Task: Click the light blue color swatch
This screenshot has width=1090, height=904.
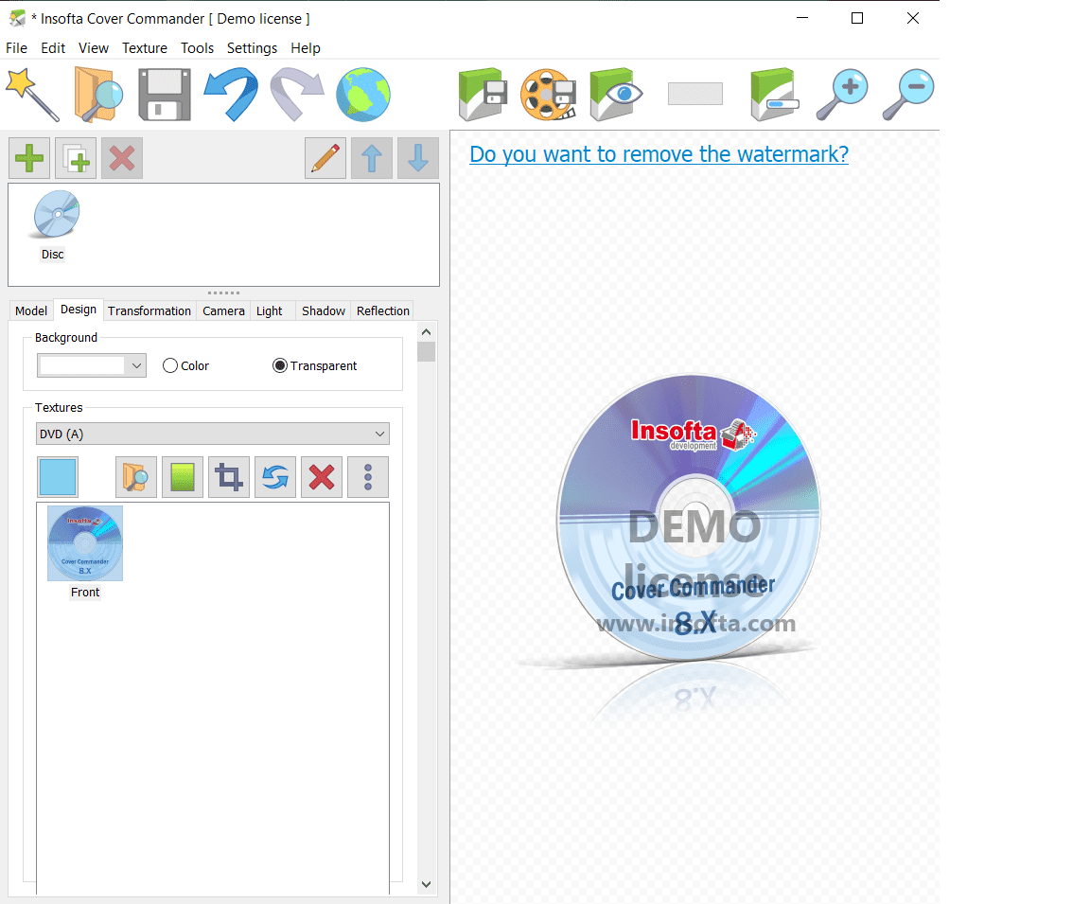Action: click(x=58, y=477)
